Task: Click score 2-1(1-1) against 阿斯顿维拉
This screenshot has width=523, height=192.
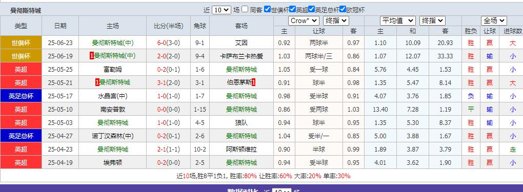Action: coord(169,150)
